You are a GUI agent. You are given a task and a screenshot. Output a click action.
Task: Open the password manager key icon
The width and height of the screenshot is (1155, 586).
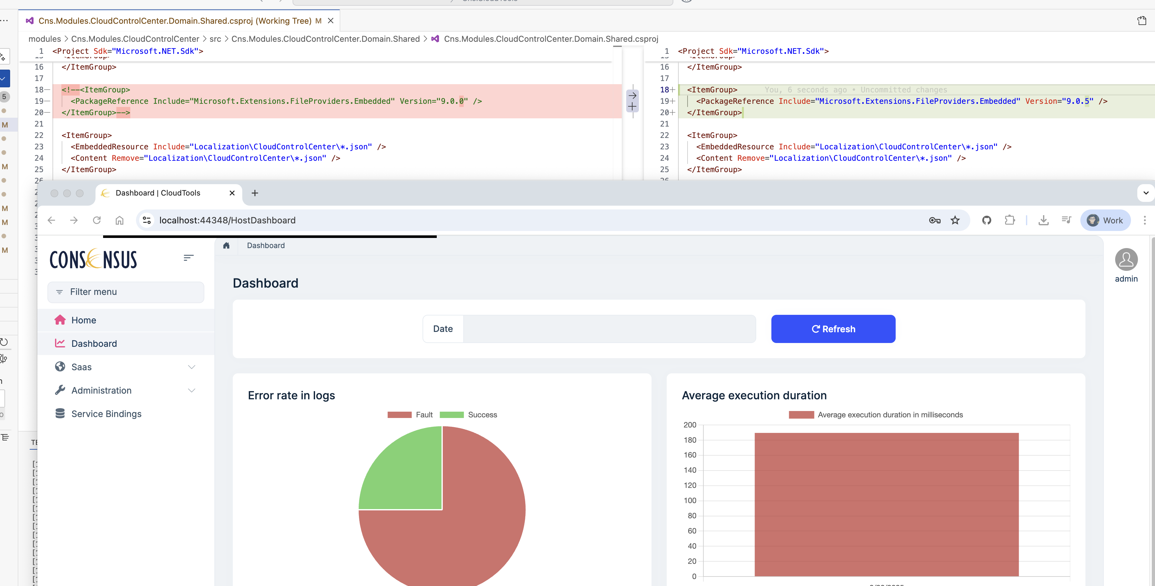click(x=934, y=220)
